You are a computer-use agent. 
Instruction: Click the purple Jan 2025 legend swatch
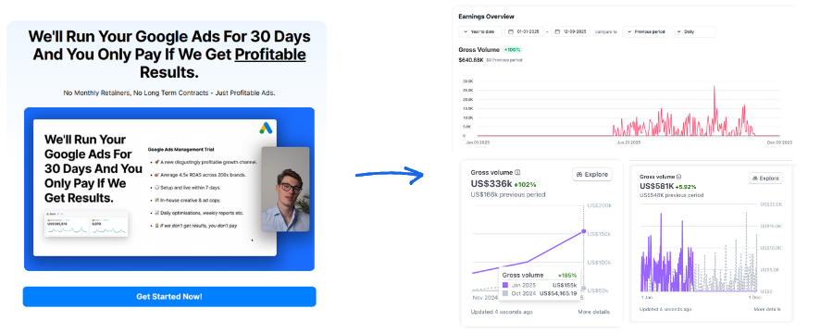pos(505,285)
